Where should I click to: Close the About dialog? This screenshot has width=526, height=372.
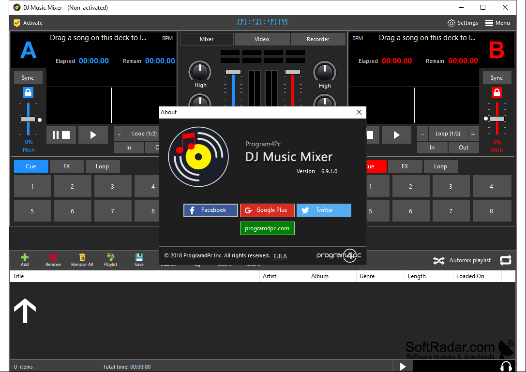359,112
